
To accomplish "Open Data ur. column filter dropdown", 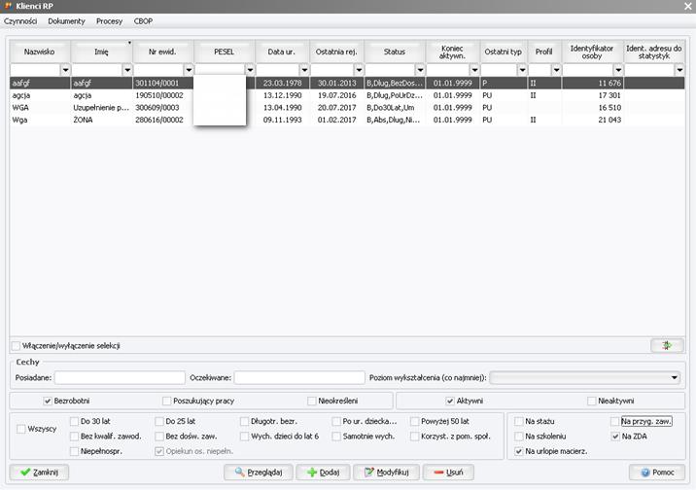I will 304,70.
